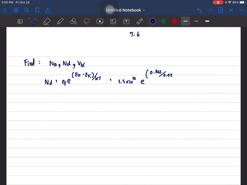Redo the last action
247x185 pixels.
tap(210, 10)
